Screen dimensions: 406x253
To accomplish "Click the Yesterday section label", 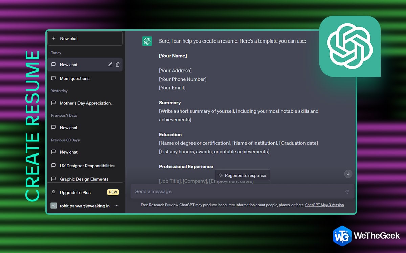I will click(x=59, y=91).
